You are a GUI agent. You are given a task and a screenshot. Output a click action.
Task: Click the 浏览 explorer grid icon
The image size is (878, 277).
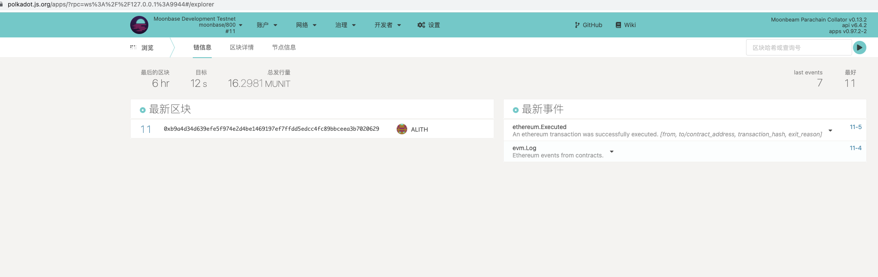tap(133, 47)
